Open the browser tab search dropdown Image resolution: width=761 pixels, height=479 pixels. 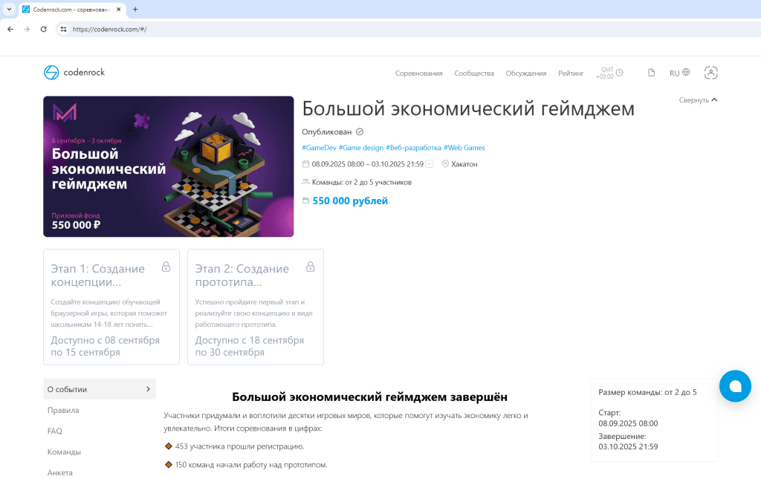pos(8,9)
